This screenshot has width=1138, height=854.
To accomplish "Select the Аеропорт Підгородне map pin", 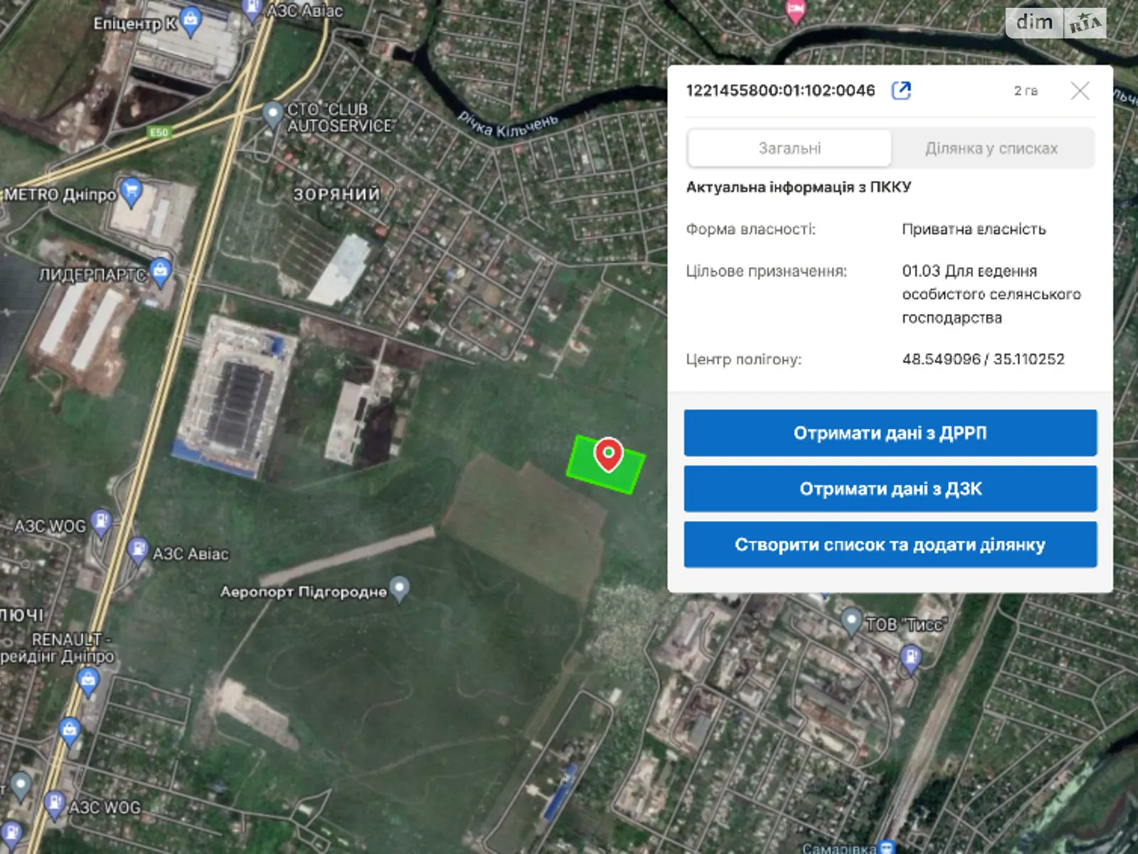I will 400,589.
